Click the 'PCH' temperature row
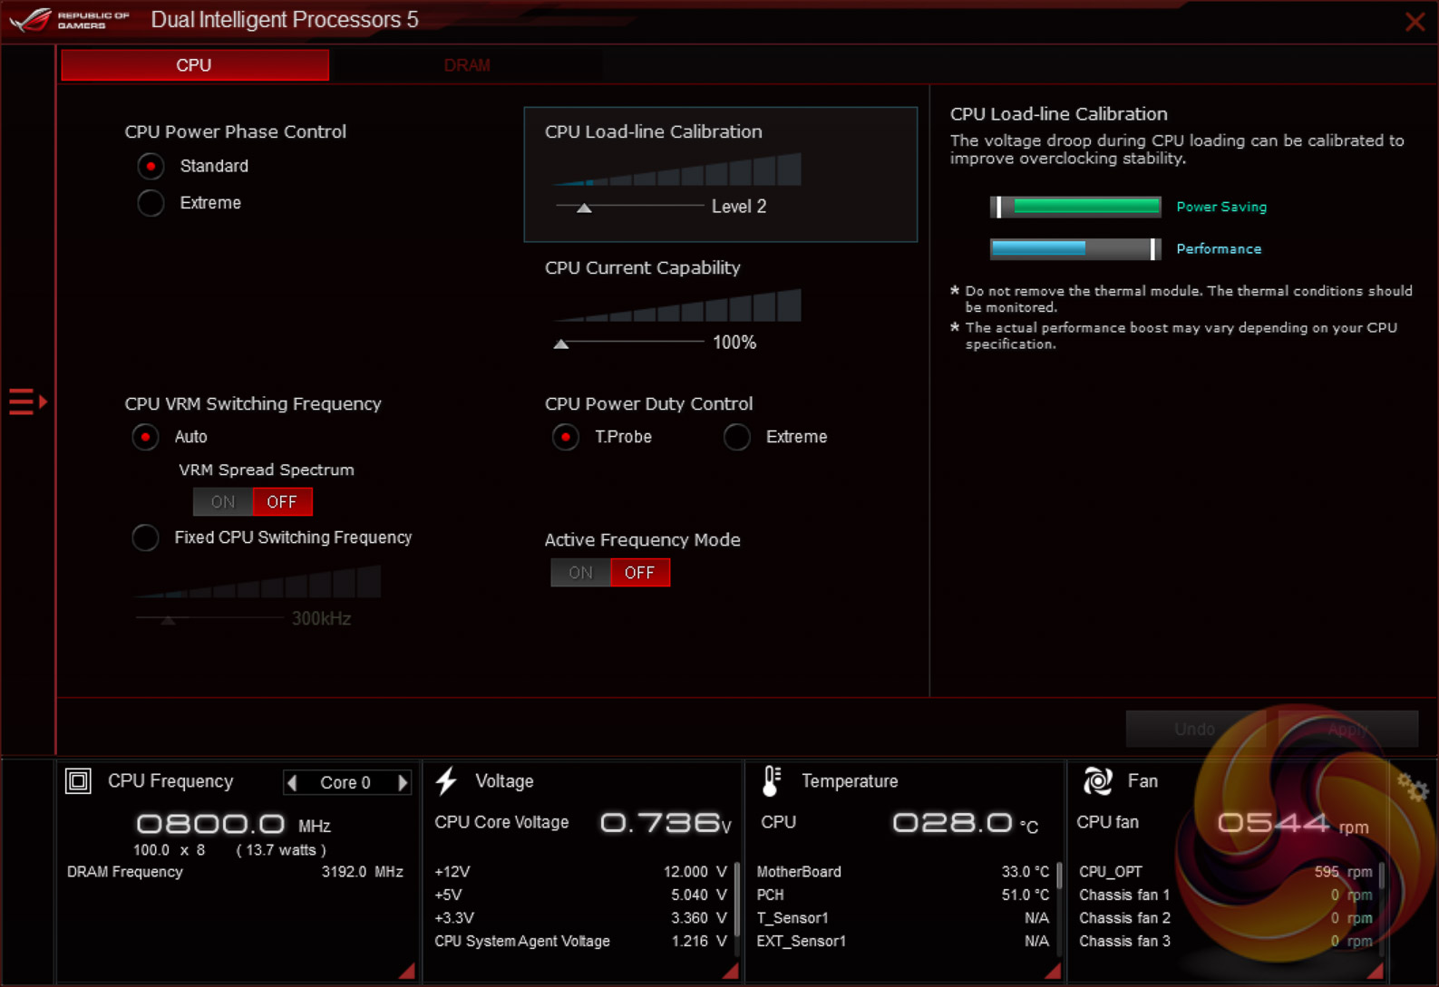This screenshot has width=1439, height=987. (x=903, y=895)
